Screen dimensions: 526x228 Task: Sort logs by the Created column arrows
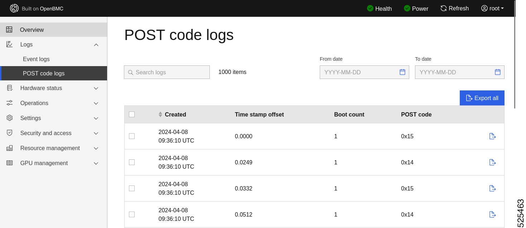(x=160, y=114)
